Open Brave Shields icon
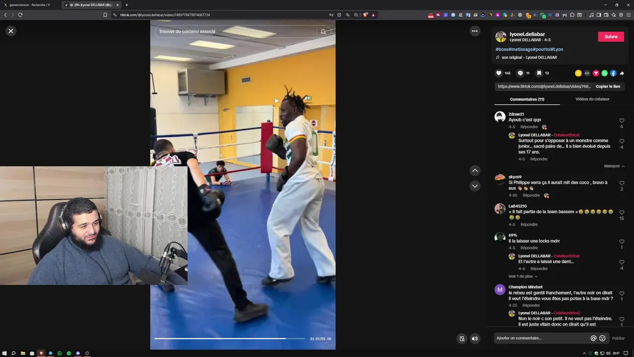Viewport: 634px width, 357px height. [x=366, y=15]
